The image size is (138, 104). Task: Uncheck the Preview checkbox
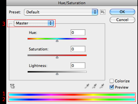click(112, 87)
